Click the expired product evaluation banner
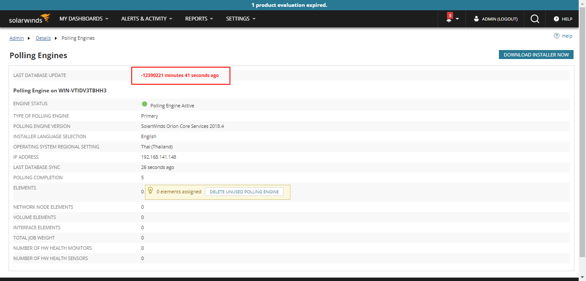Viewport: 586px width, 281px height. (290, 5)
